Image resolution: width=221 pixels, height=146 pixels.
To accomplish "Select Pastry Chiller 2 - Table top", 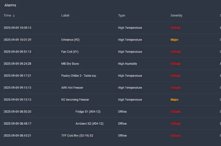I will tap(79, 76).
